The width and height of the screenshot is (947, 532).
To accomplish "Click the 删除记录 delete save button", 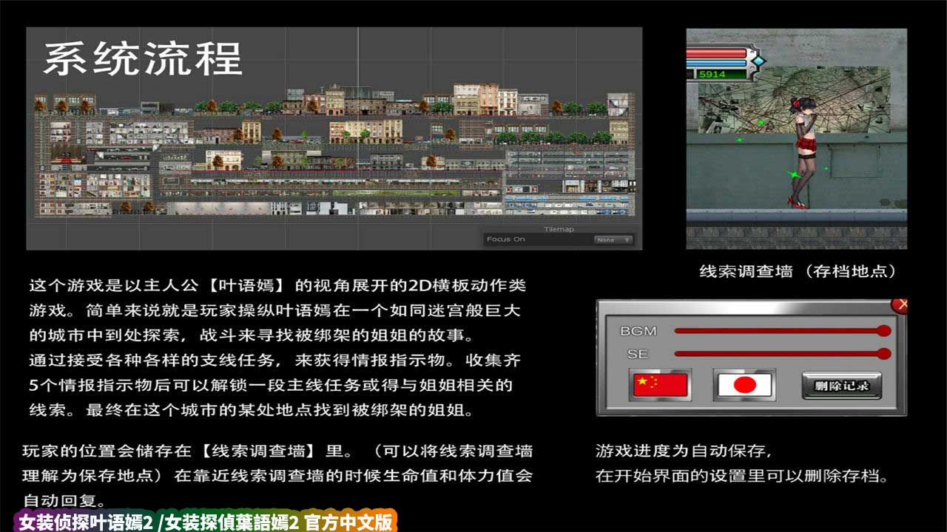I will (x=842, y=385).
